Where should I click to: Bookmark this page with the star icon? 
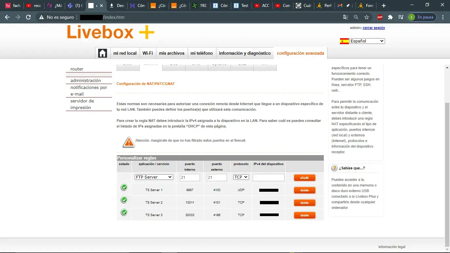click(x=367, y=17)
